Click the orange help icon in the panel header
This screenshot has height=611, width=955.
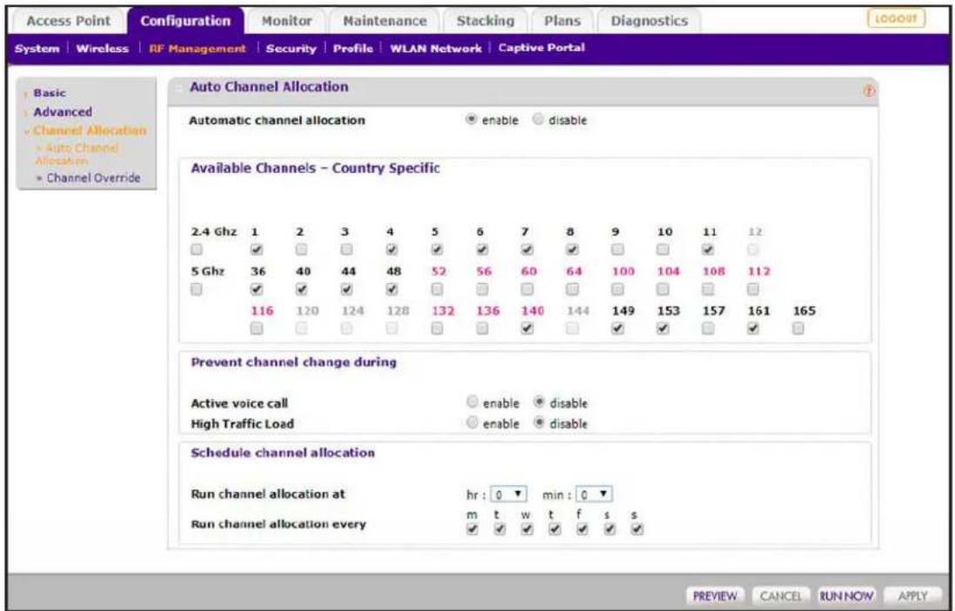click(x=869, y=90)
